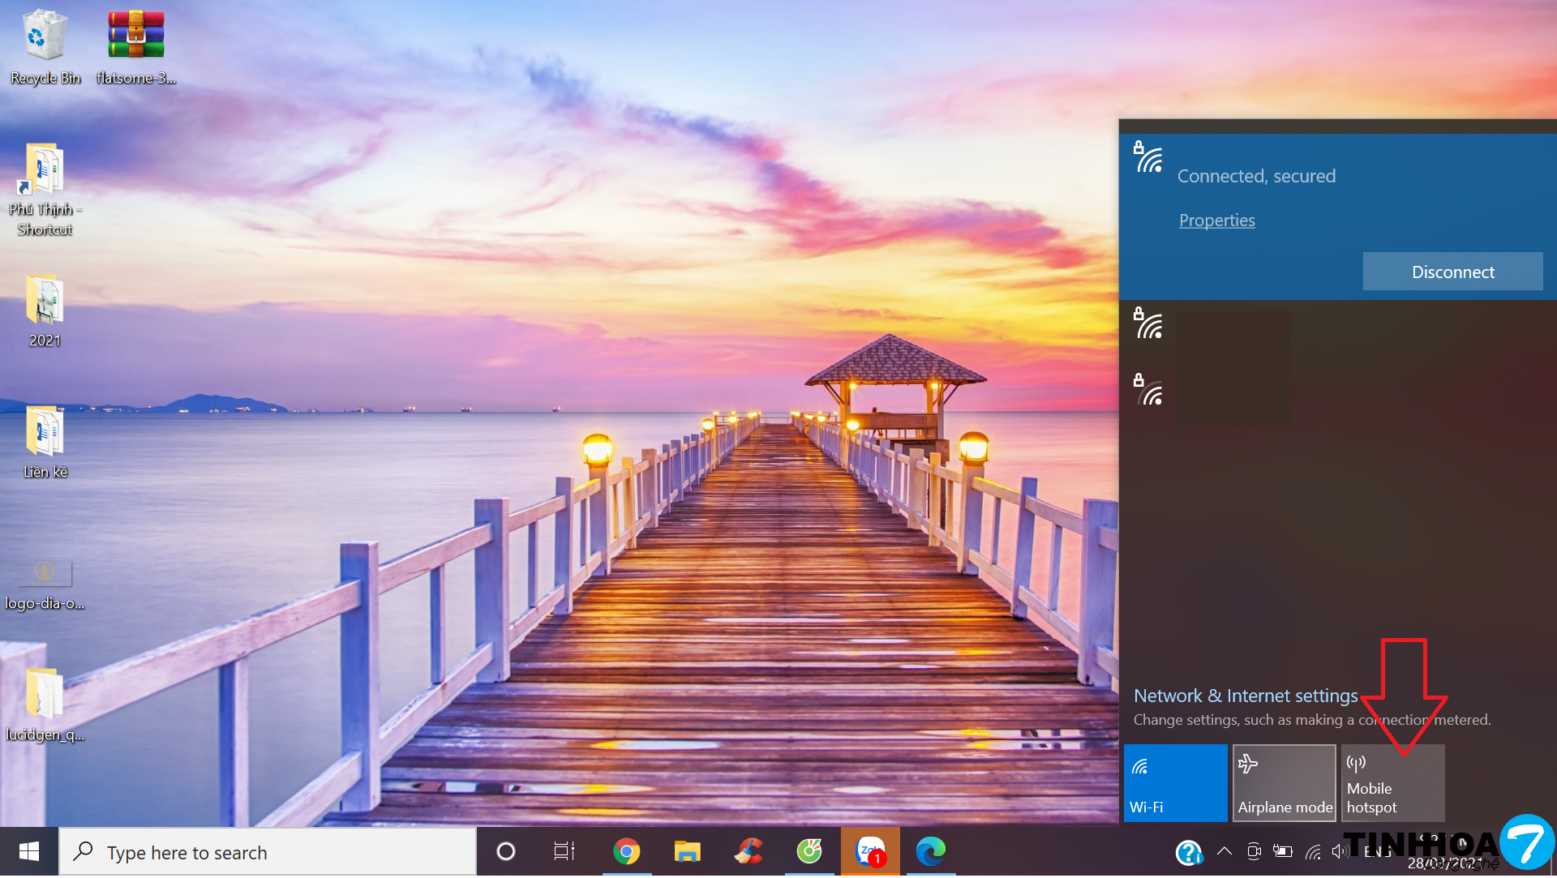This screenshot has height=878, width=1557.
Task: Turn on Mobile hotspot tile
Action: (x=1392, y=783)
